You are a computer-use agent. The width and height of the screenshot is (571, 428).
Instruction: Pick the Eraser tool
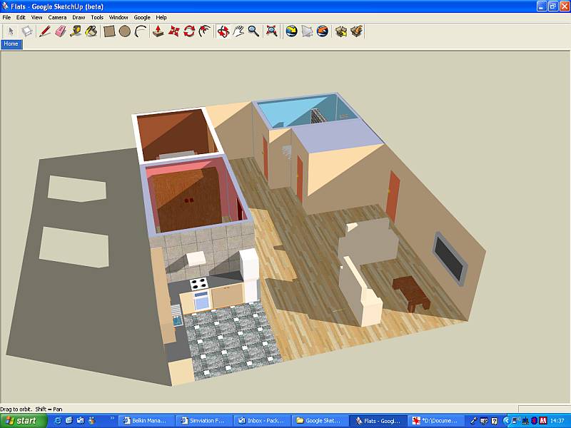point(60,31)
